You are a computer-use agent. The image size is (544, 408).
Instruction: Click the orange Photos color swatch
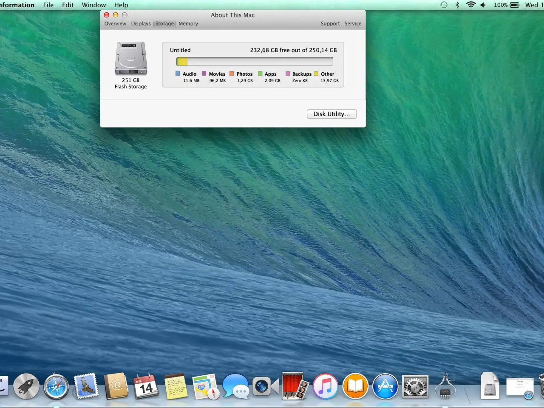232,74
